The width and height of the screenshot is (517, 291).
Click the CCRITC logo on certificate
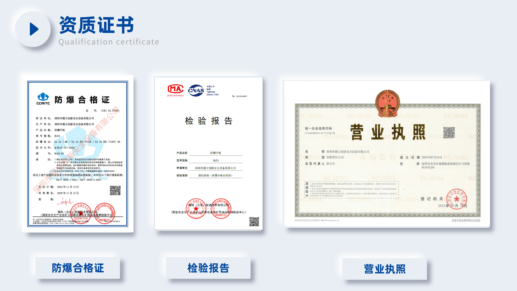tap(43, 99)
